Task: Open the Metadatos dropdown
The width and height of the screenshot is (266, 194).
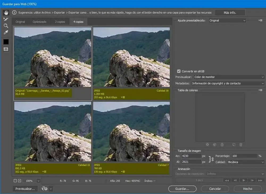Action: (228, 83)
